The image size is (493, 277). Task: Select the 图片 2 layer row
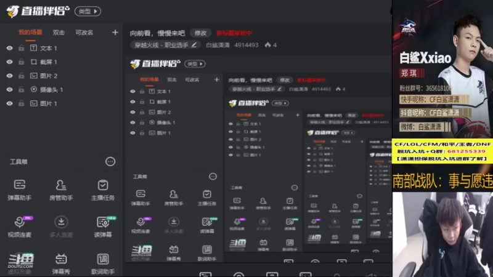61,76
